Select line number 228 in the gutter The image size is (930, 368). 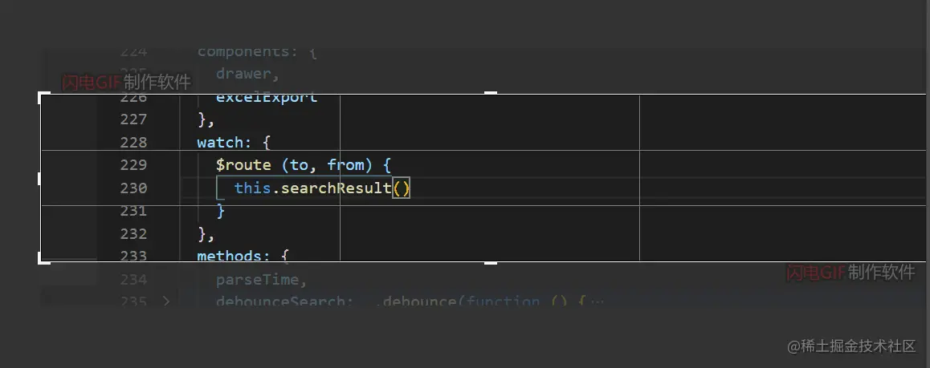(133, 143)
